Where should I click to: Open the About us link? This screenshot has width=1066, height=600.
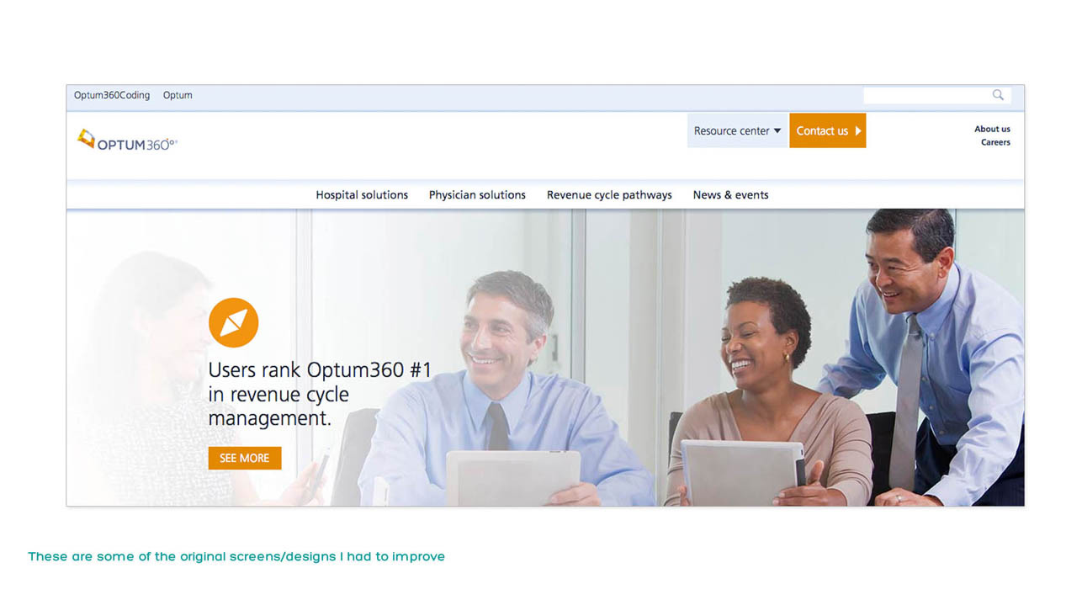pyautogui.click(x=992, y=129)
